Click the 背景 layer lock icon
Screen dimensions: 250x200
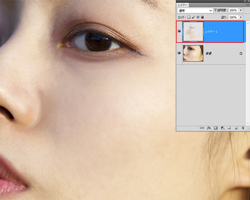pyautogui.click(x=241, y=53)
